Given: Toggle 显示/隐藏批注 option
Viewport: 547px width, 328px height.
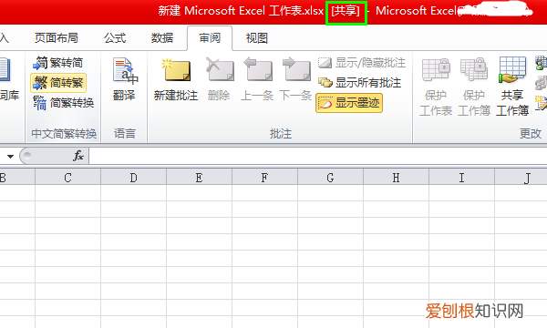Looking at the screenshot, I should point(361,63).
